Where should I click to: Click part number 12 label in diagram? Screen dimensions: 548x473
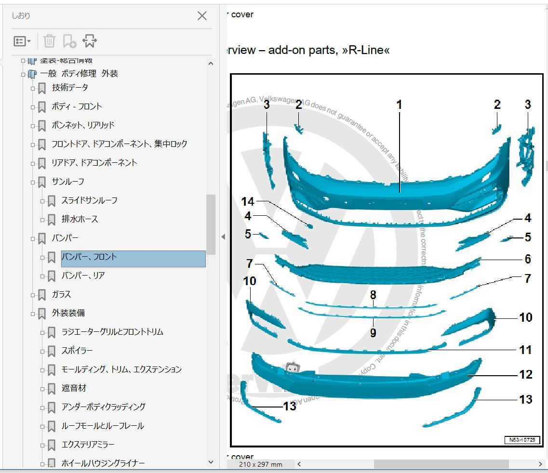coord(525,374)
